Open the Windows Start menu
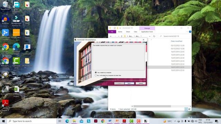The width and height of the screenshot is (221, 124). coord(3,121)
